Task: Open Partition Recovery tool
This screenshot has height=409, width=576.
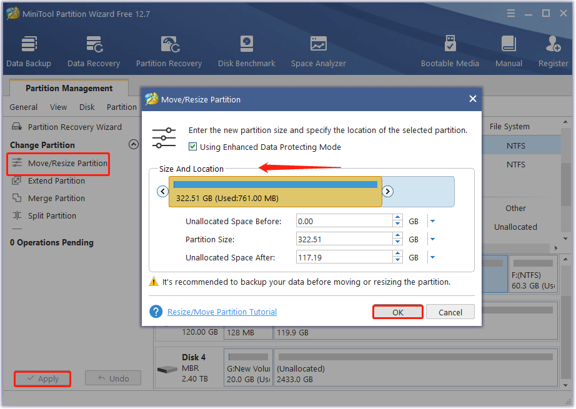Action: click(169, 51)
